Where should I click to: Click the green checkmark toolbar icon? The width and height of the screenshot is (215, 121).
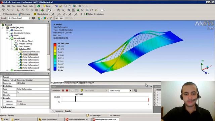(39, 6)
